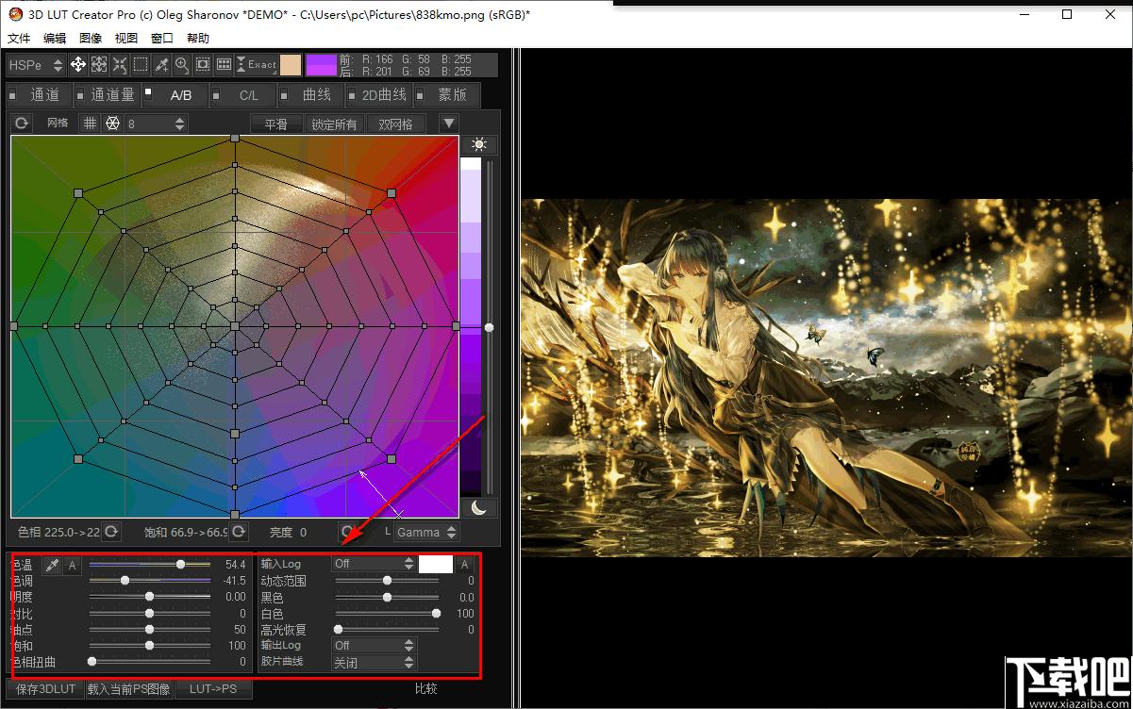Screen dimensions: 1133x709
Task: Click the 比较 compare button
Action: 425,688
